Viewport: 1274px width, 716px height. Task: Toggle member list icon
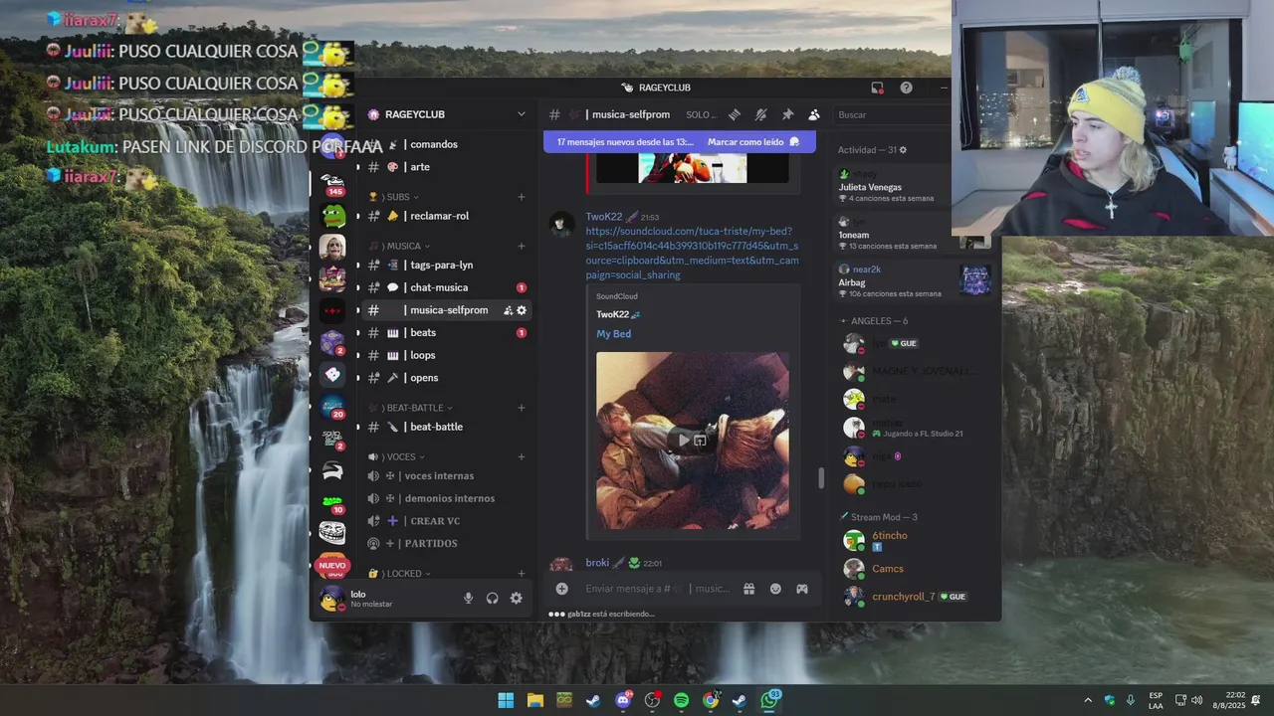pos(814,114)
